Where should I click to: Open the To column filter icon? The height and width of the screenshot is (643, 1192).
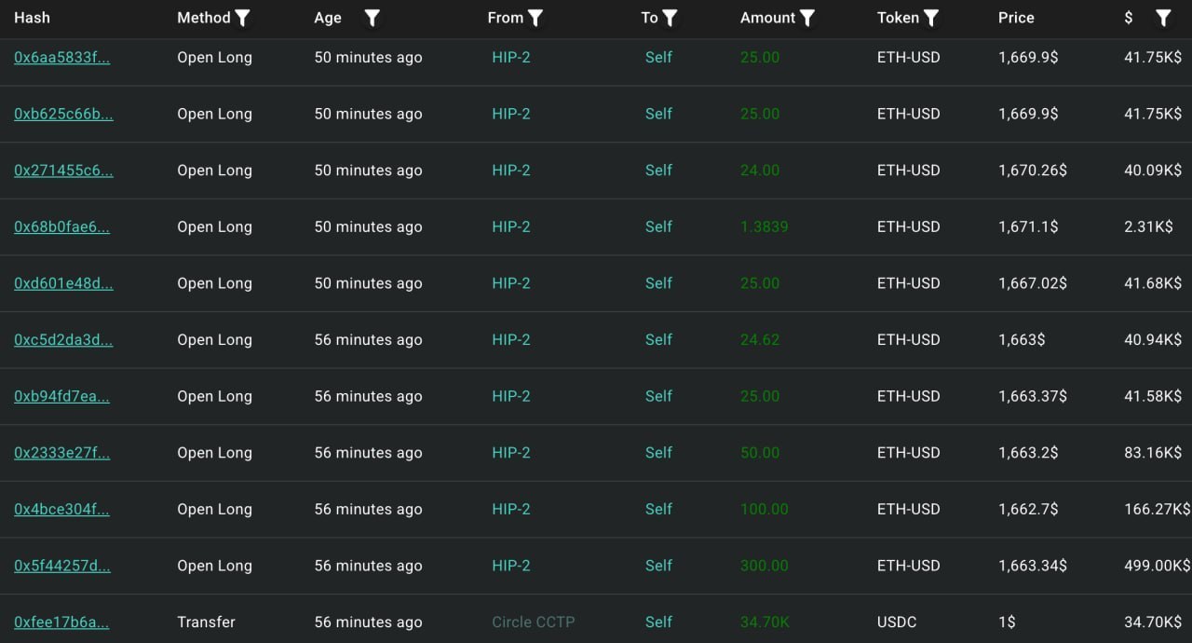(670, 18)
